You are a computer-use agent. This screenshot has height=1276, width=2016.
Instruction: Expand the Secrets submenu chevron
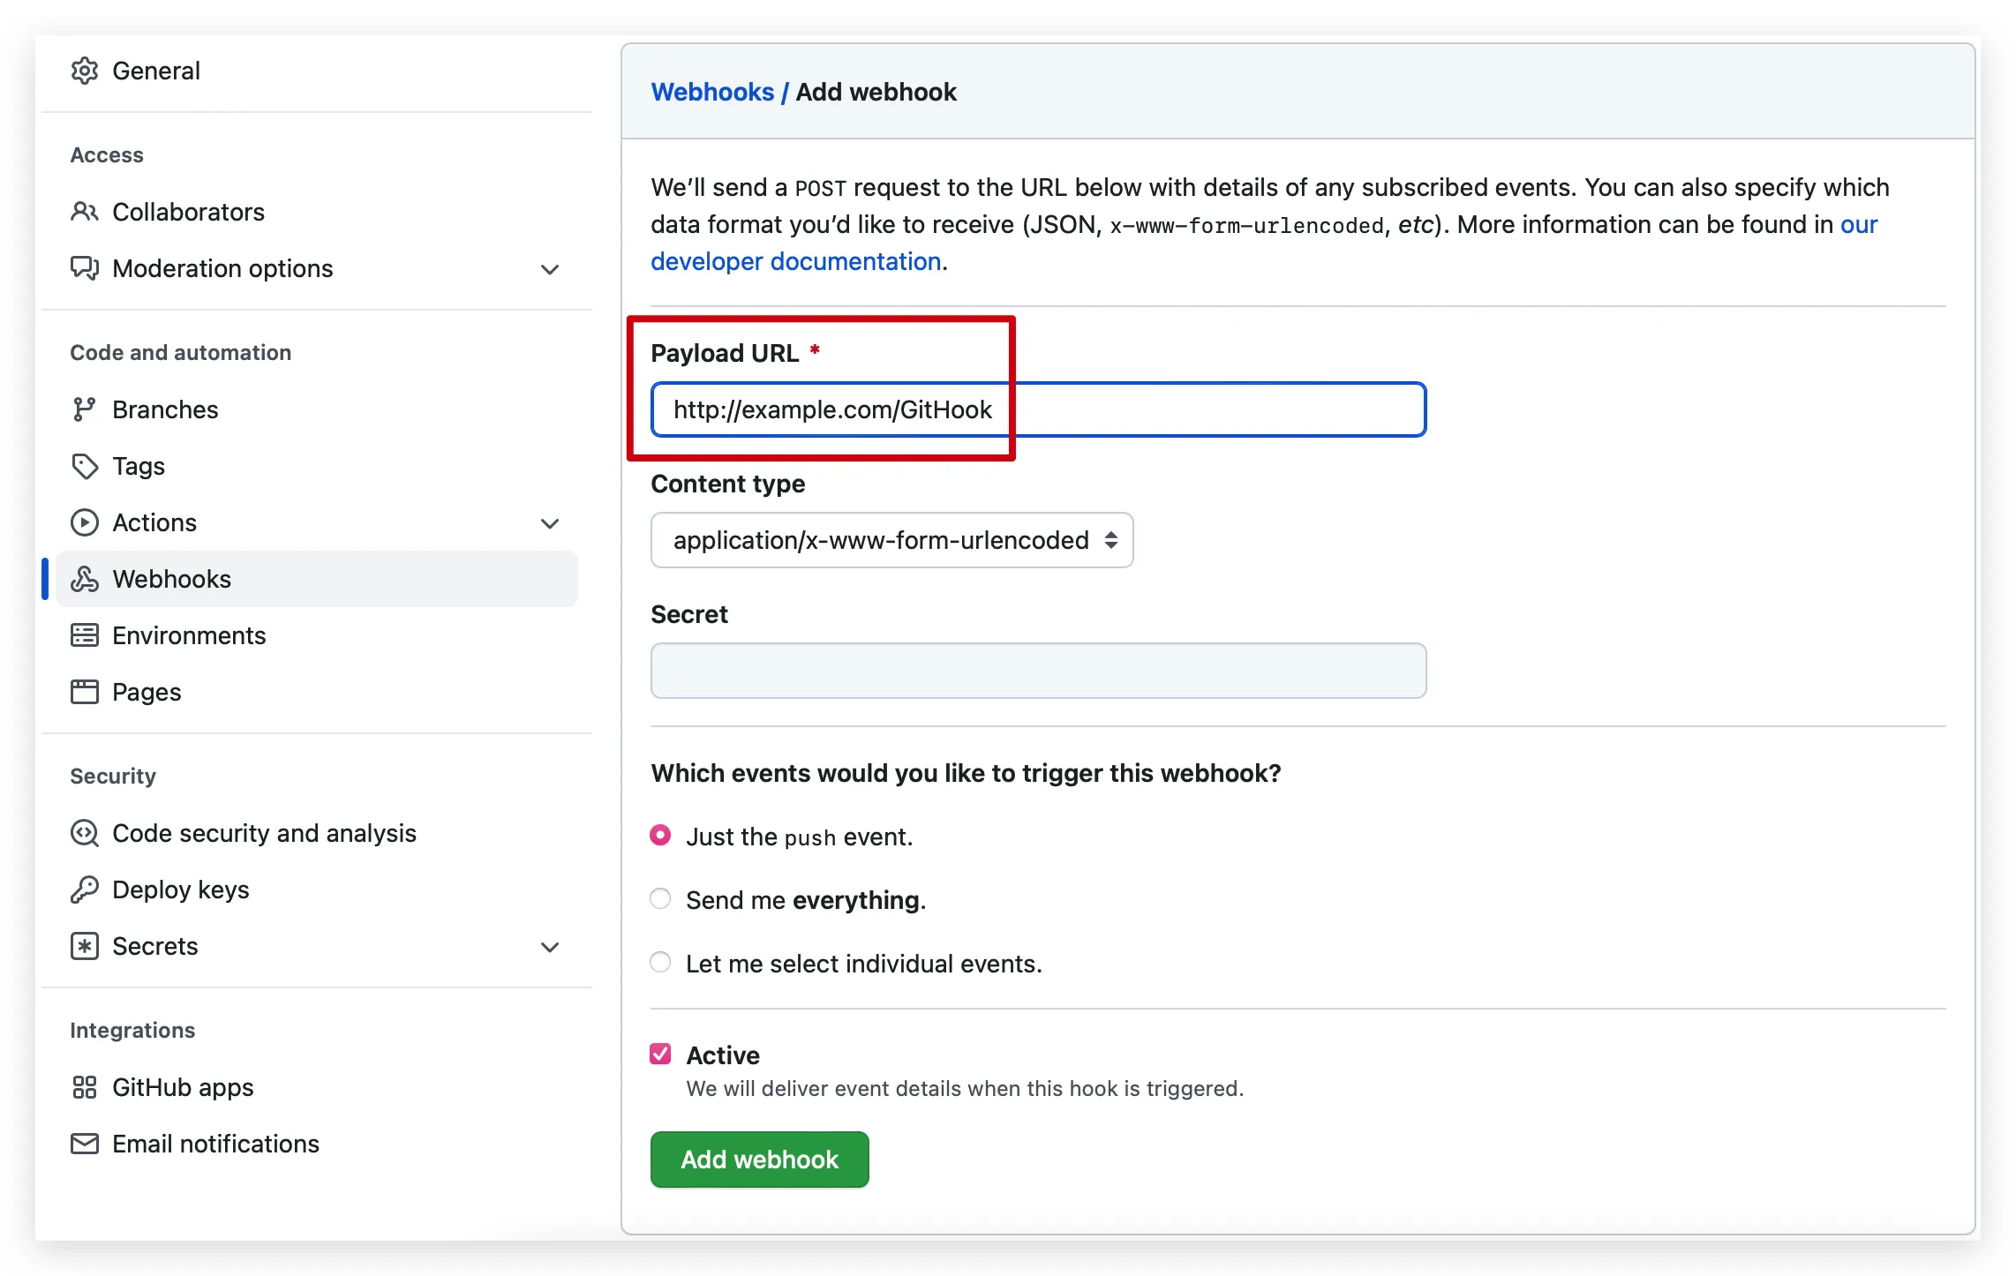550,947
